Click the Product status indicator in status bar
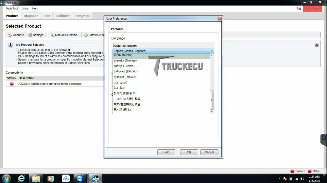This screenshot has width=327, height=183. point(298,171)
